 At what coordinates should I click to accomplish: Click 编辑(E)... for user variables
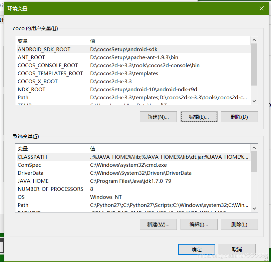pos(199,117)
